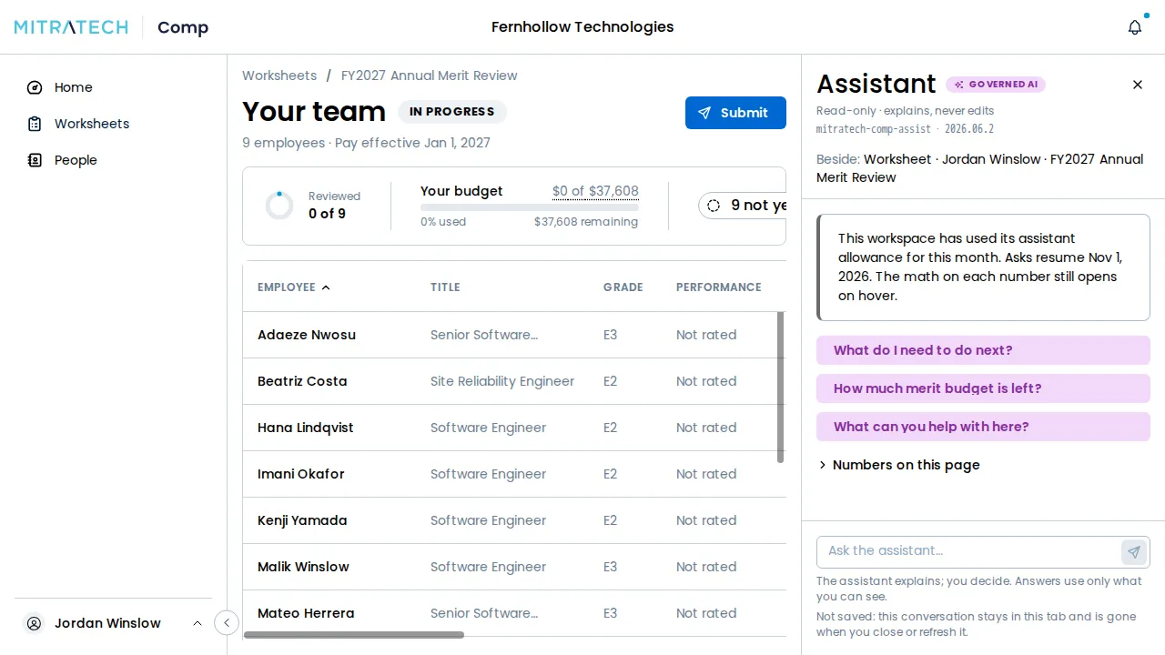Click the Home compass icon
The height and width of the screenshot is (655, 1165).
[x=35, y=87]
